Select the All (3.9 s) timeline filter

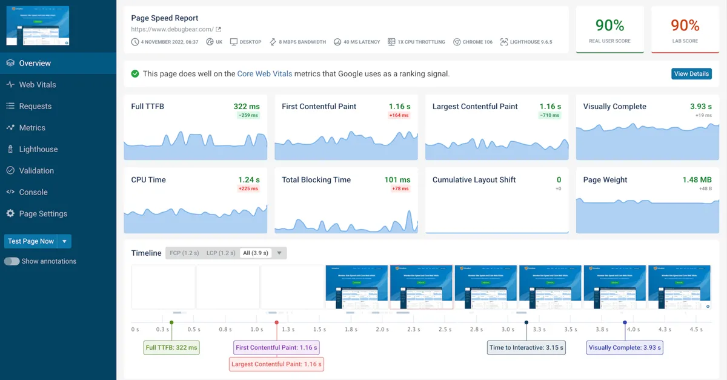click(x=256, y=253)
